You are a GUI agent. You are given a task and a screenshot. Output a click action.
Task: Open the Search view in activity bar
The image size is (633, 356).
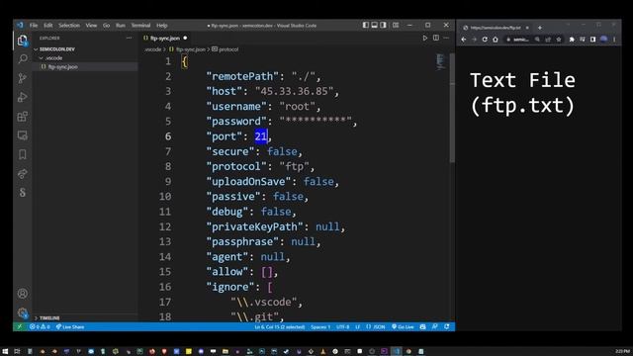(x=23, y=59)
